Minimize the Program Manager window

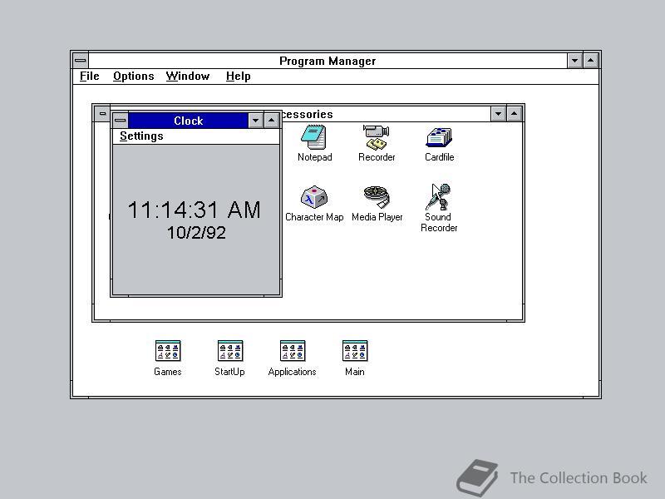click(x=574, y=61)
